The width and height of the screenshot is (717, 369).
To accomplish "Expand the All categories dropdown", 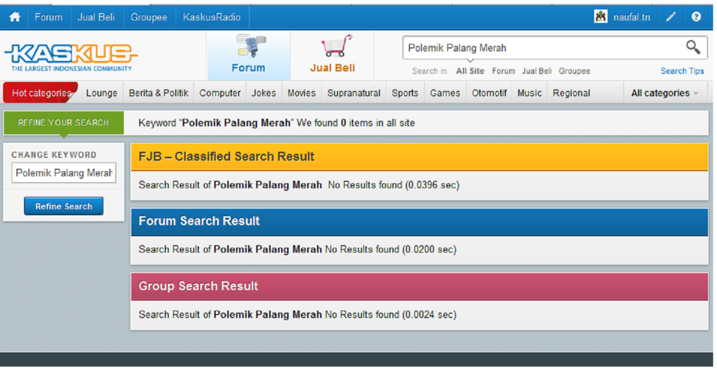I will (665, 93).
